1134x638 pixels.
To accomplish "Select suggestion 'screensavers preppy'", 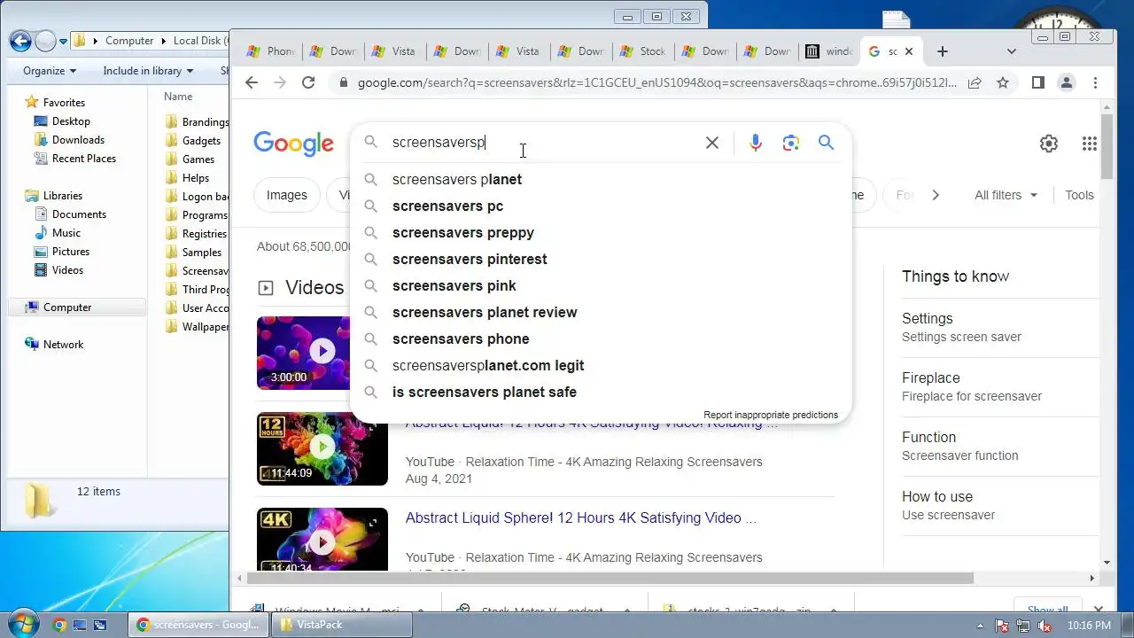I will tap(601, 232).
